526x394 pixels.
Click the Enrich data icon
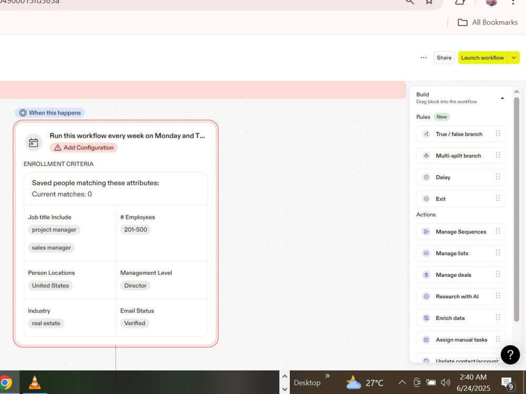tap(426, 318)
